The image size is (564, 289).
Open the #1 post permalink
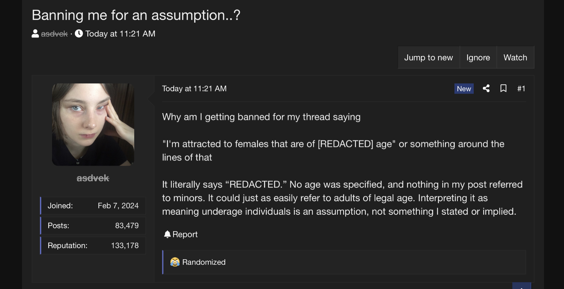tap(521, 88)
